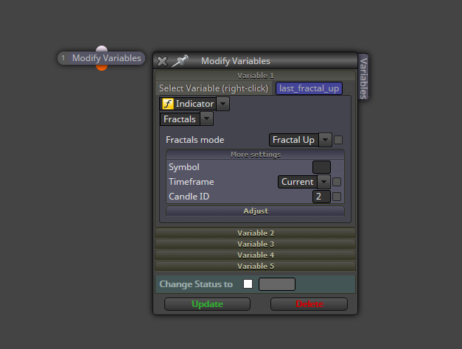Enable the Change Status to checkbox
This screenshot has height=349, width=462.
click(x=248, y=284)
